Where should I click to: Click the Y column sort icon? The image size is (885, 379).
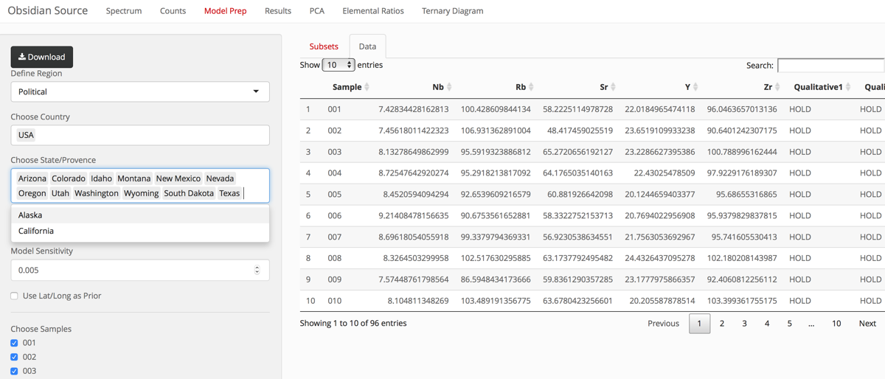coord(695,87)
